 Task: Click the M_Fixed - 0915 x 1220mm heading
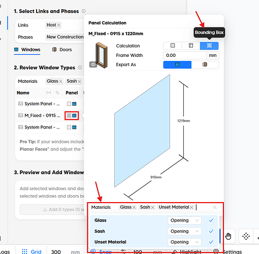116,34
